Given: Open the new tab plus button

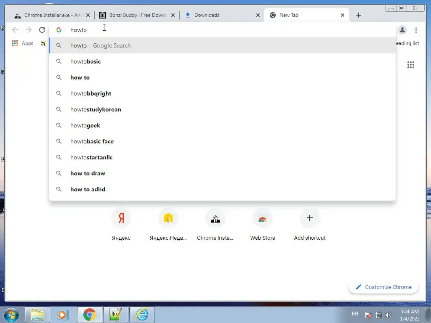Looking at the screenshot, I should (359, 15).
